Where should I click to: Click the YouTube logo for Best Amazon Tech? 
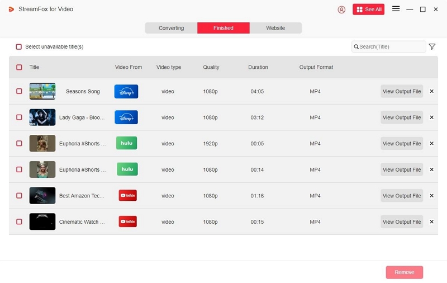pyautogui.click(x=127, y=195)
